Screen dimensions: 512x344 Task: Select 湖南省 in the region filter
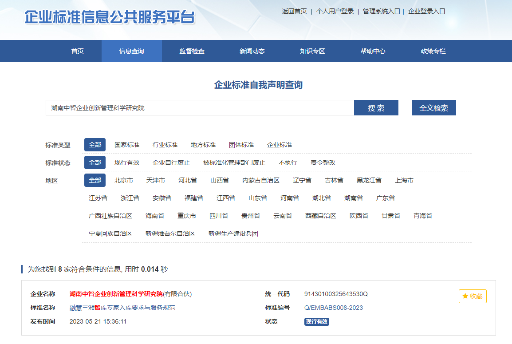354,198
